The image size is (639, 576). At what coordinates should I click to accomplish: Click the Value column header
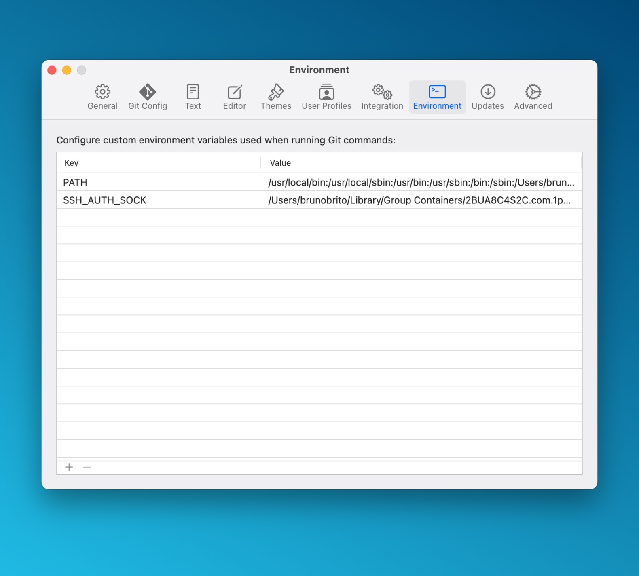point(280,163)
